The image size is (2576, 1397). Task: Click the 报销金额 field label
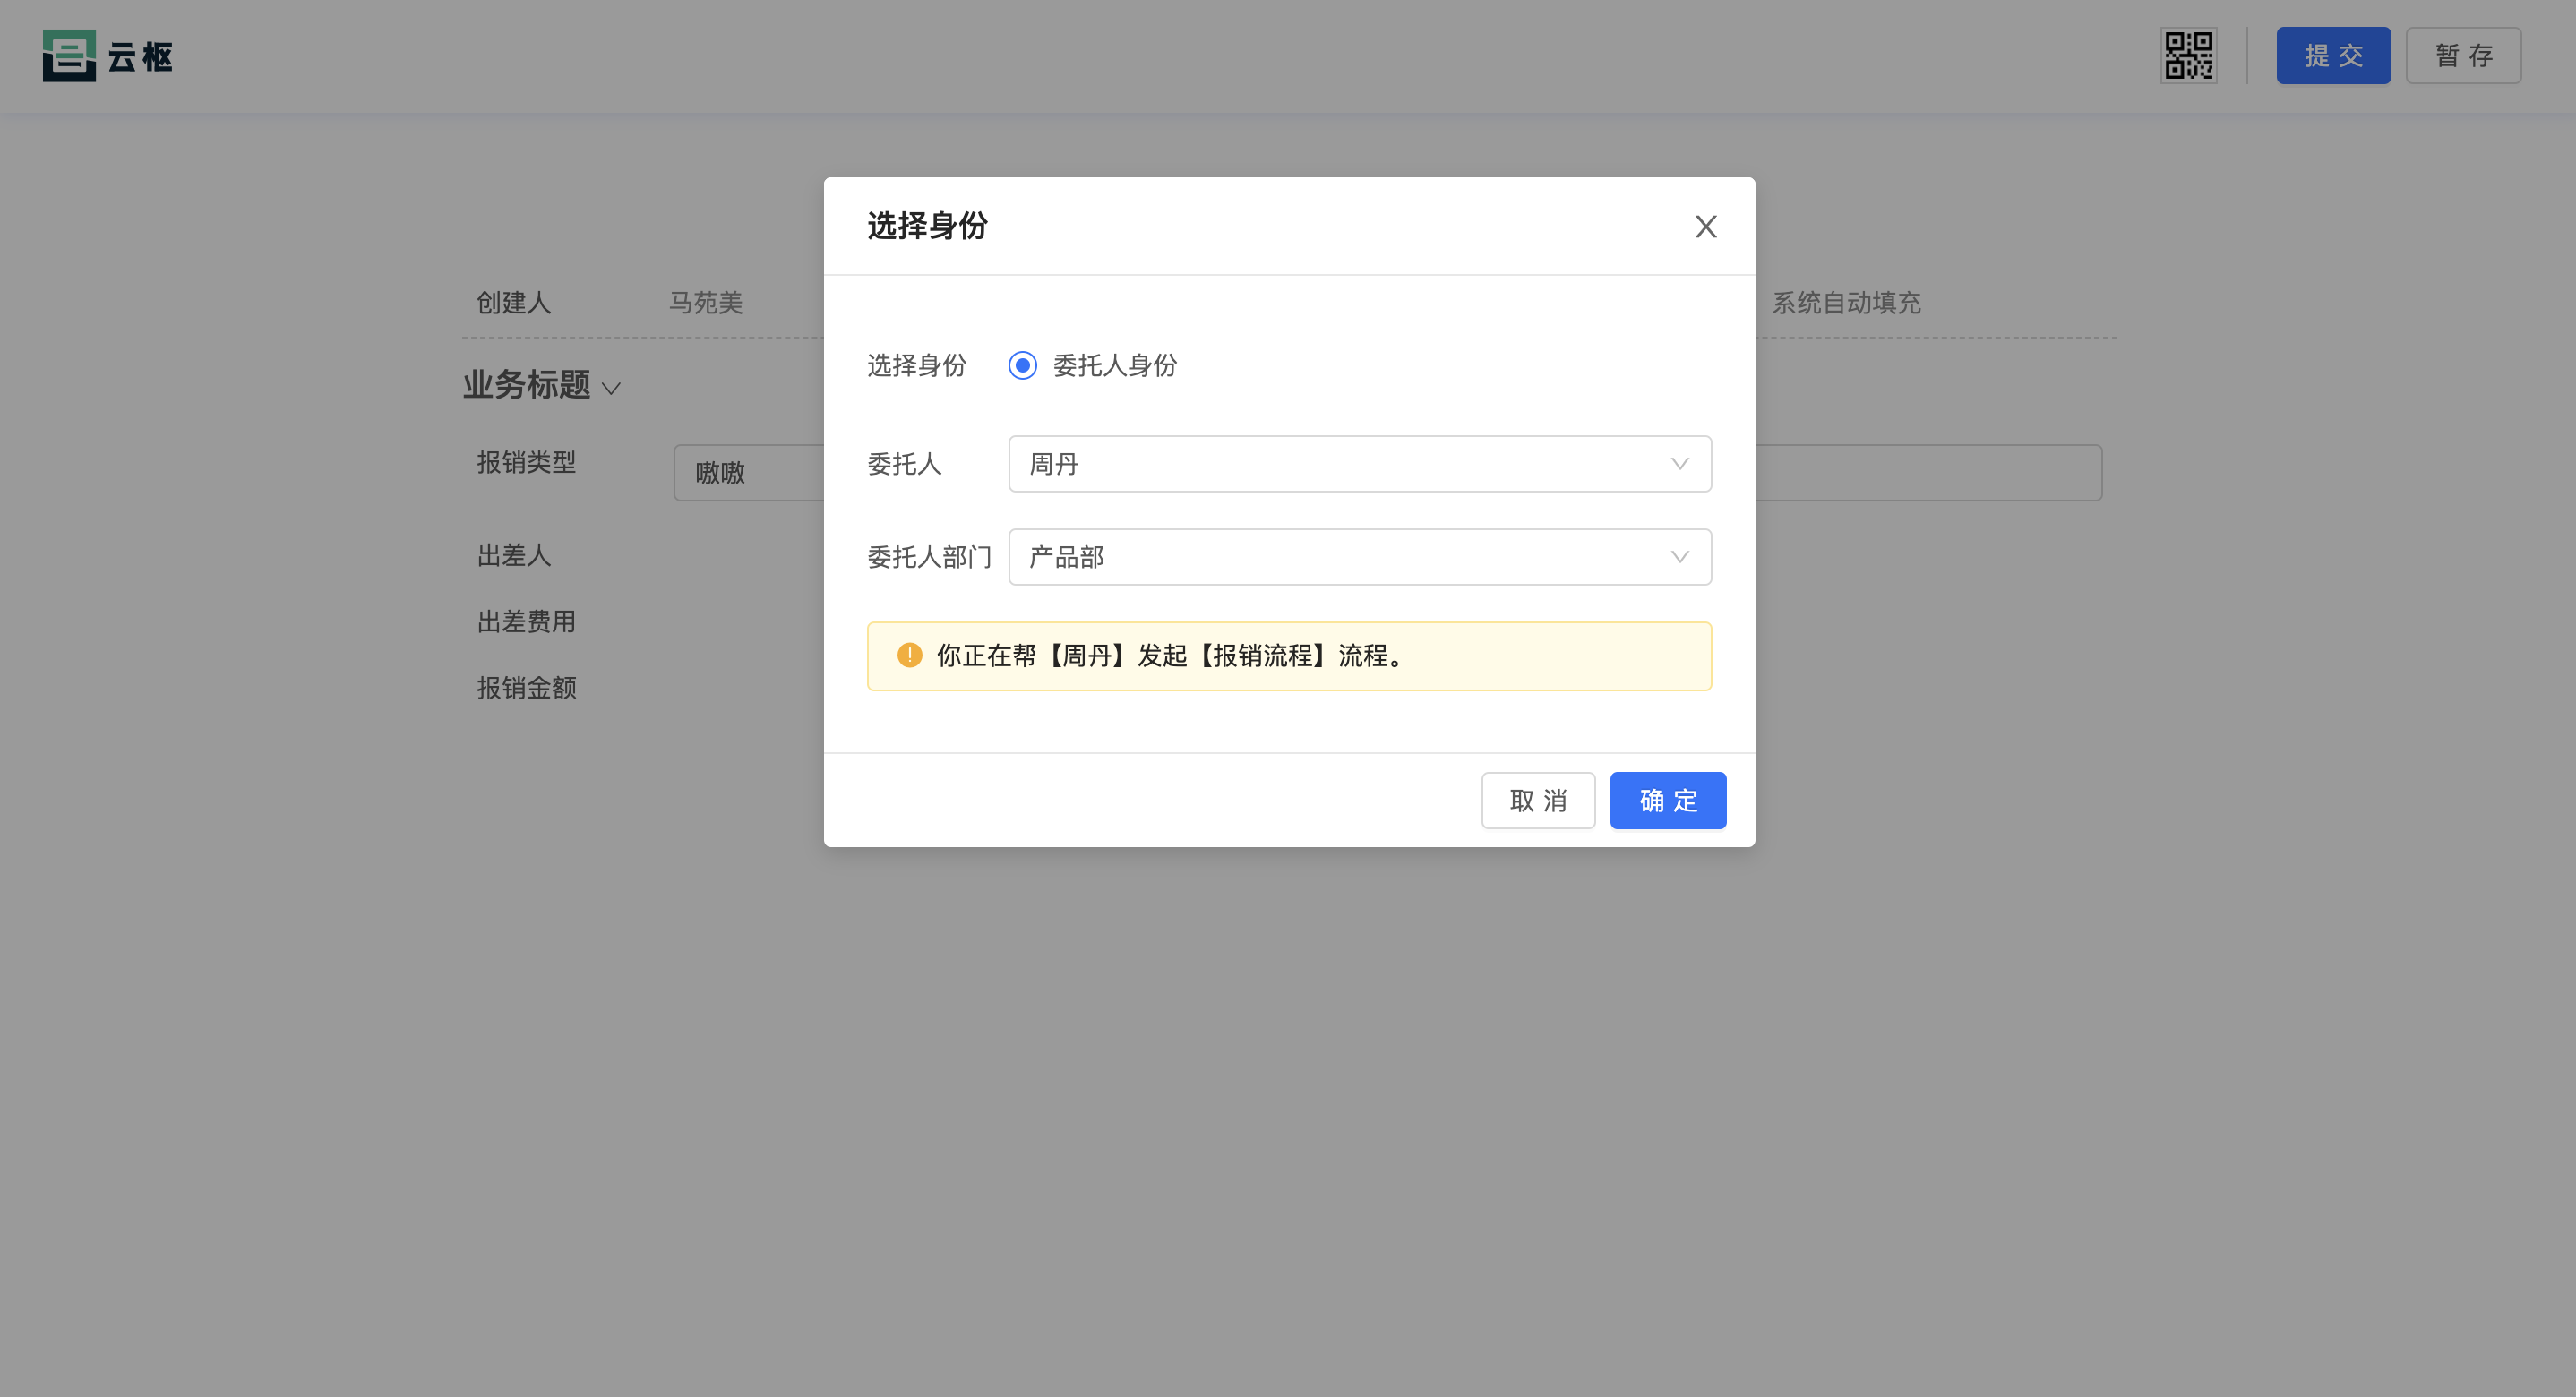coord(526,688)
